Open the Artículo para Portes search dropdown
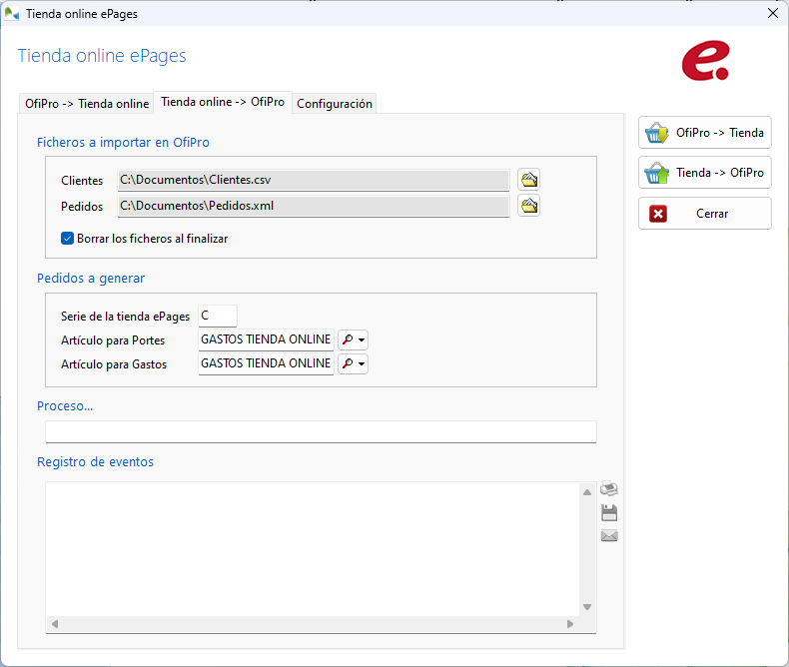The height and width of the screenshot is (667, 789). click(x=354, y=339)
